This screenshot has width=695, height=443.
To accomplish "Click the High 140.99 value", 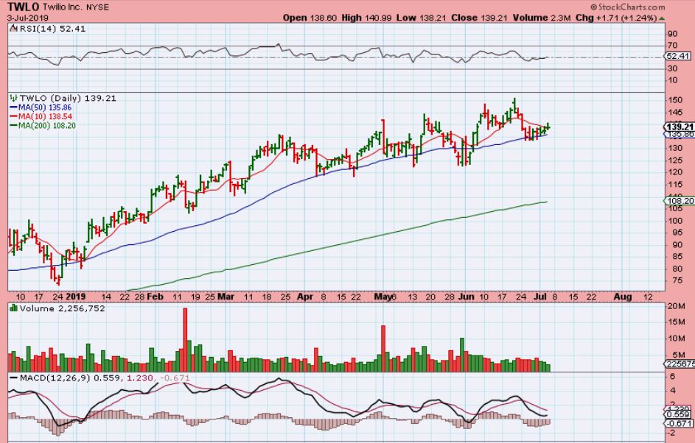I will tap(366, 18).
